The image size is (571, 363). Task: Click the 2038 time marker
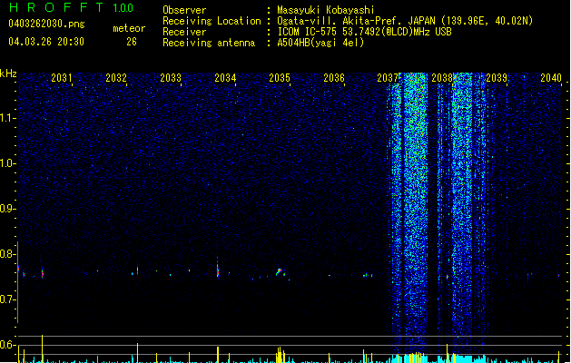click(x=442, y=78)
